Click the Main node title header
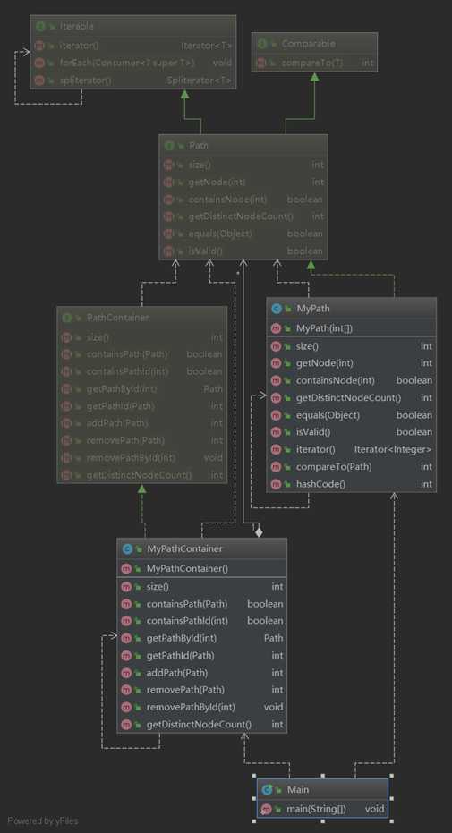Screen dimensions: 452x833 click(x=322, y=789)
